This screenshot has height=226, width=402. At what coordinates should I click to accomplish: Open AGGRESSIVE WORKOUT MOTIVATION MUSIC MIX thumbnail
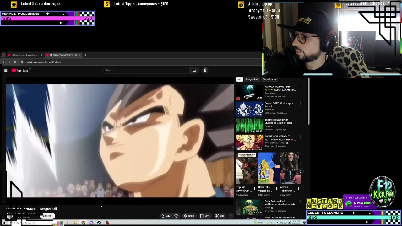pos(250,142)
